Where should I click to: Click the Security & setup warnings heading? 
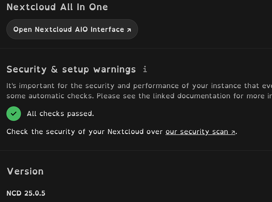(x=71, y=69)
